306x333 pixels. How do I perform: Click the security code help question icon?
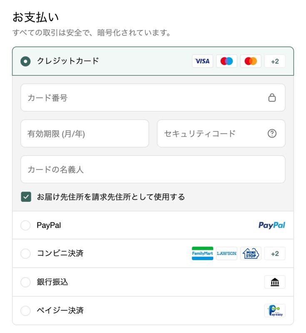[272, 134]
